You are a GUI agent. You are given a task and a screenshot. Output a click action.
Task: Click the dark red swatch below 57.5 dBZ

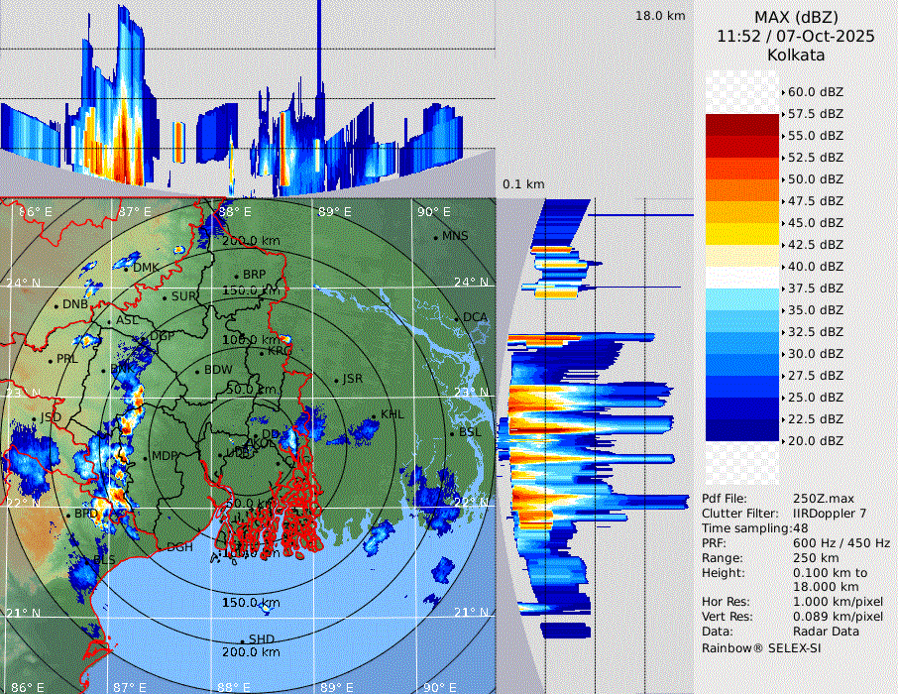[741, 125]
